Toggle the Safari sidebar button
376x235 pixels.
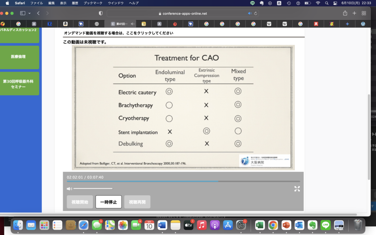(x=23, y=13)
